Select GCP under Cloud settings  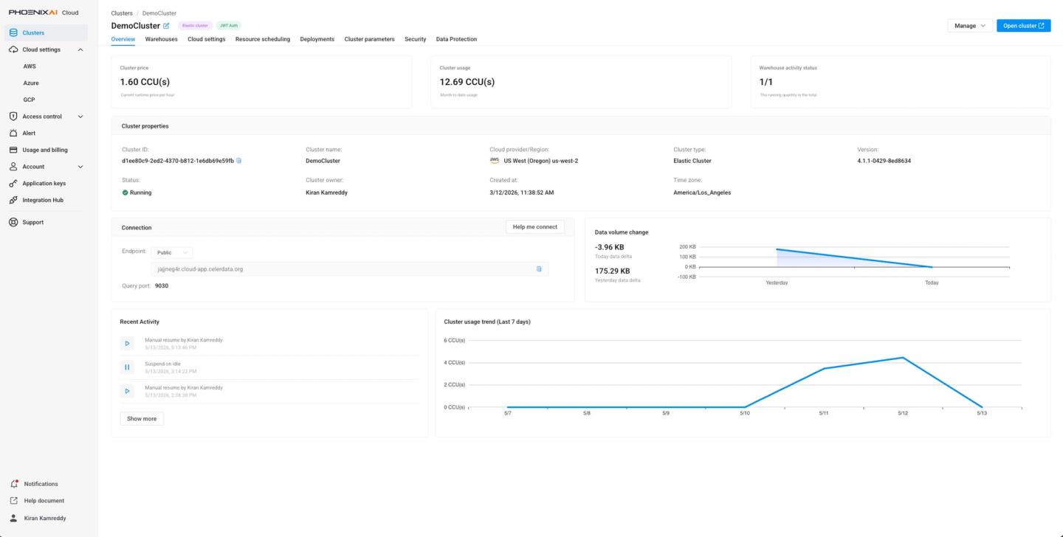pyautogui.click(x=29, y=100)
